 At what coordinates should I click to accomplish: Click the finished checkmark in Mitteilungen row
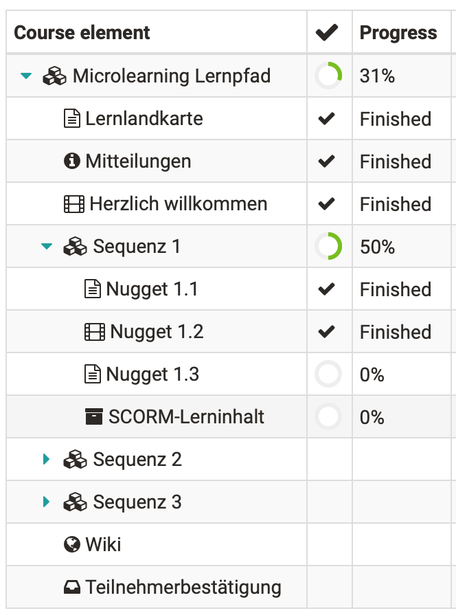tap(326, 161)
